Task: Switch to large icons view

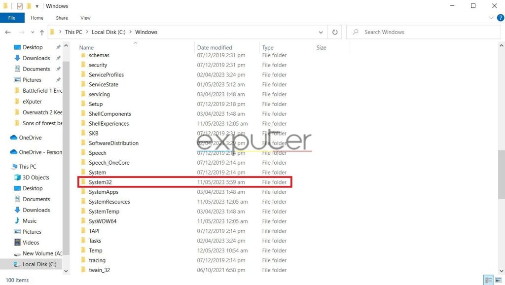Action: point(498,280)
